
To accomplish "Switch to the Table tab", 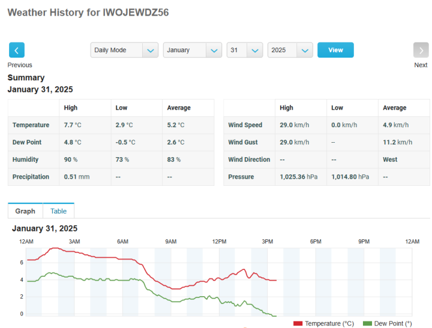I will pyautogui.click(x=58, y=211).
